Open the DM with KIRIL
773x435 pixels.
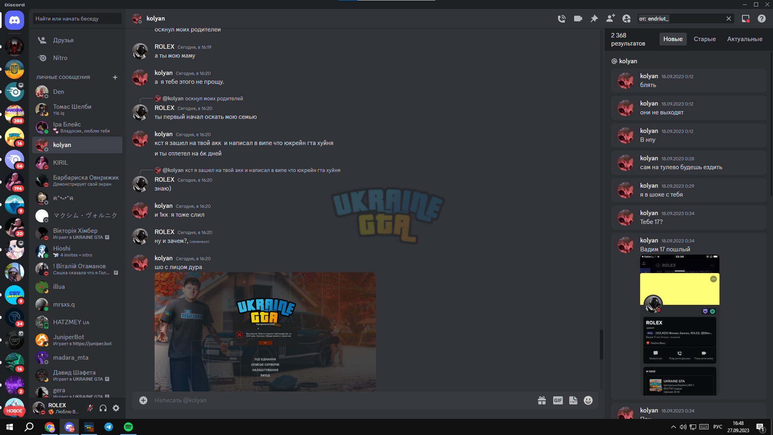click(x=77, y=163)
